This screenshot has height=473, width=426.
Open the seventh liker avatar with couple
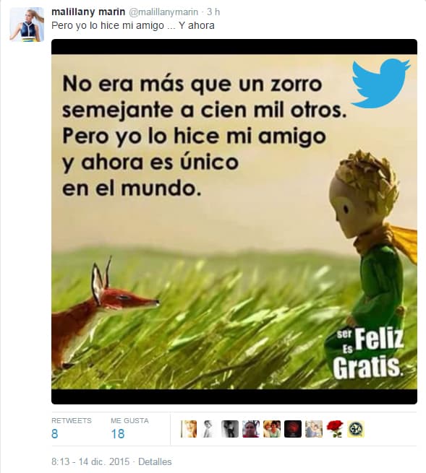(x=314, y=429)
